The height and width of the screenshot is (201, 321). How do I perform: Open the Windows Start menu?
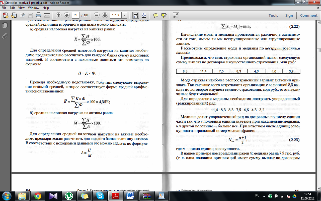pos(6,196)
